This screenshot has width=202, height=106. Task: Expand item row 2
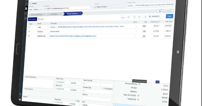coord(29,31)
